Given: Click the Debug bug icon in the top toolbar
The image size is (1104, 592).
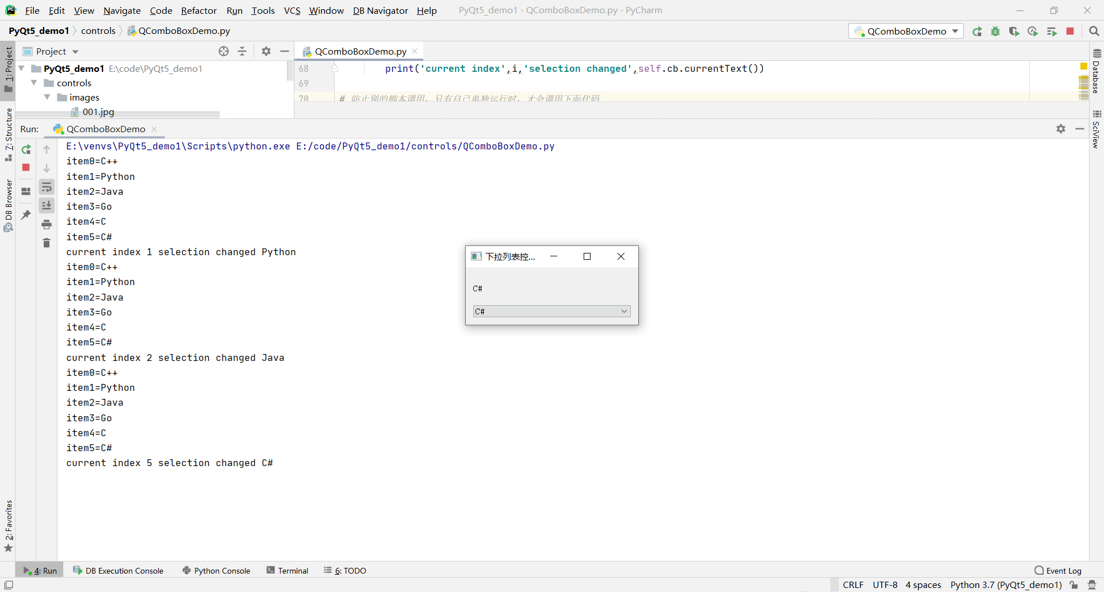Looking at the screenshot, I should click(995, 31).
